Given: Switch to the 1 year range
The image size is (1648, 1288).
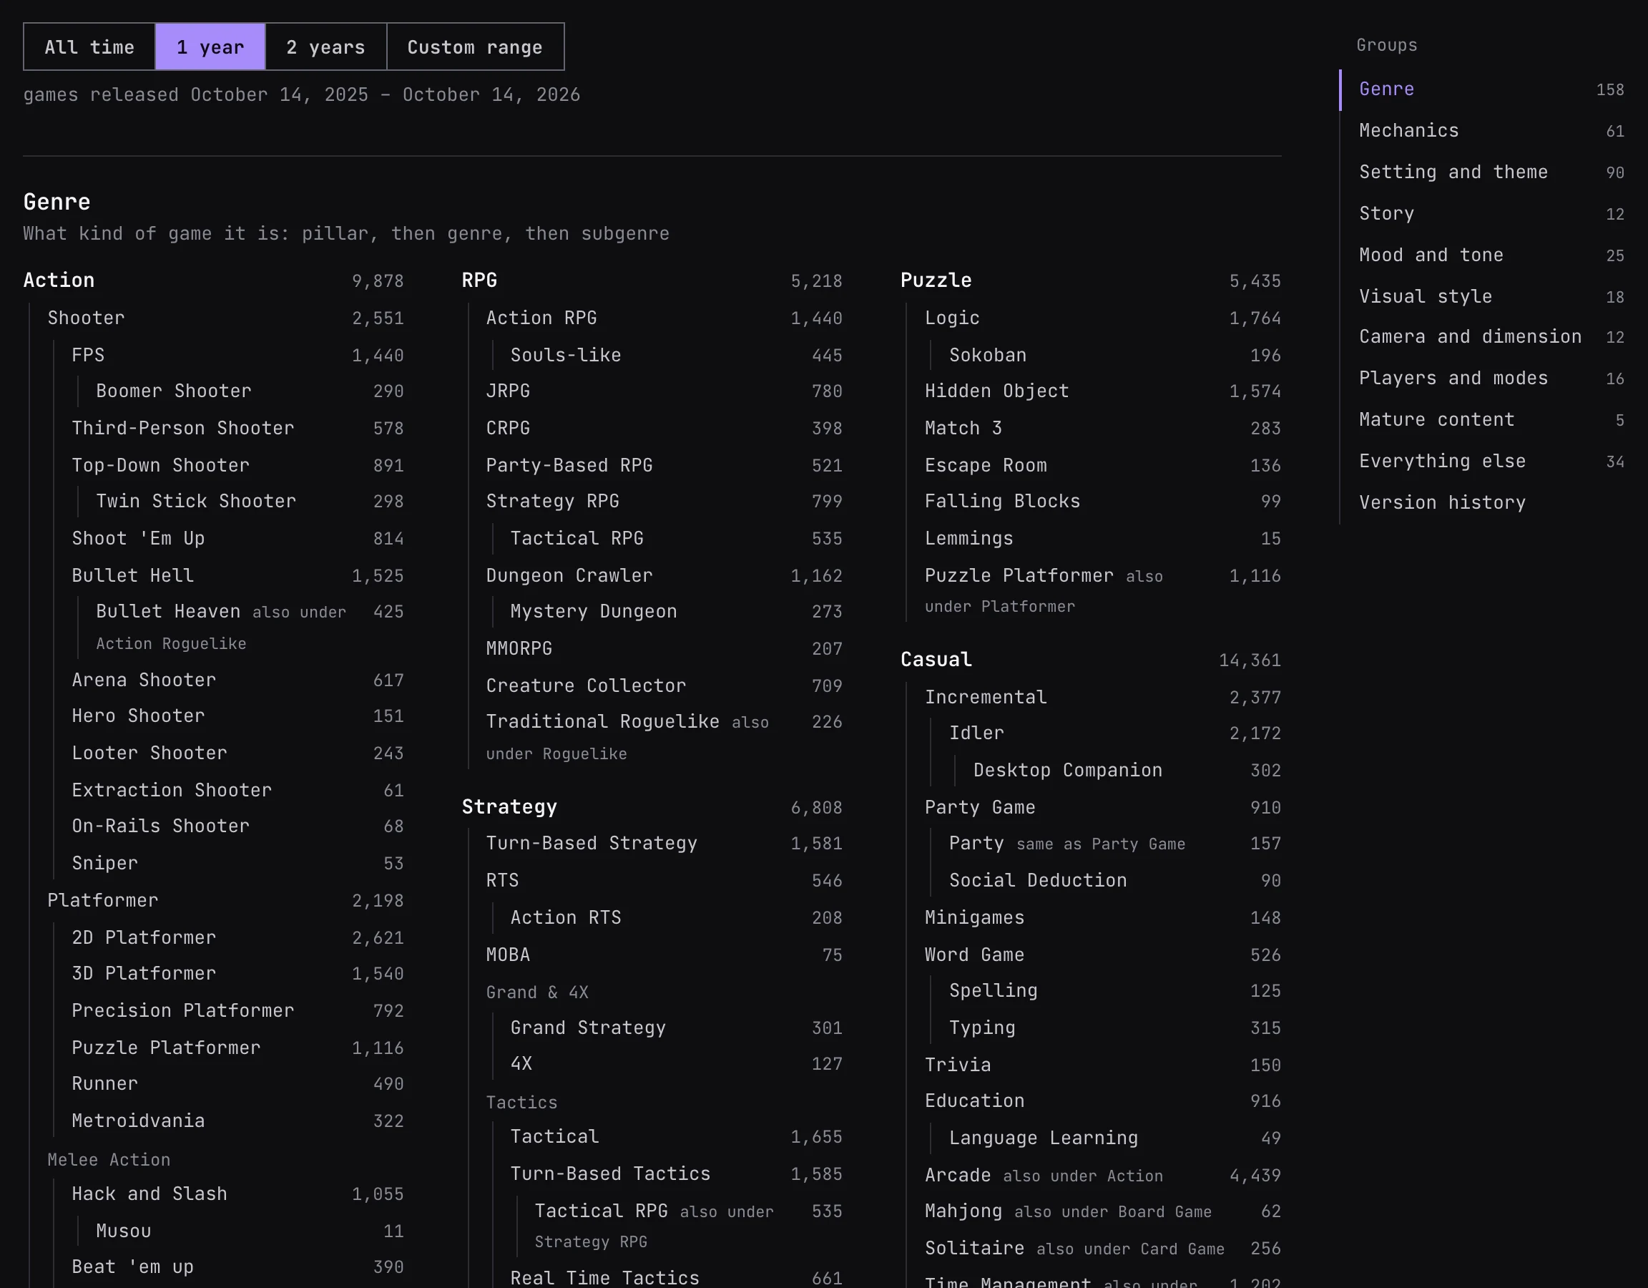Looking at the screenshot, I should pyautogui.click(x=210, y=47).
